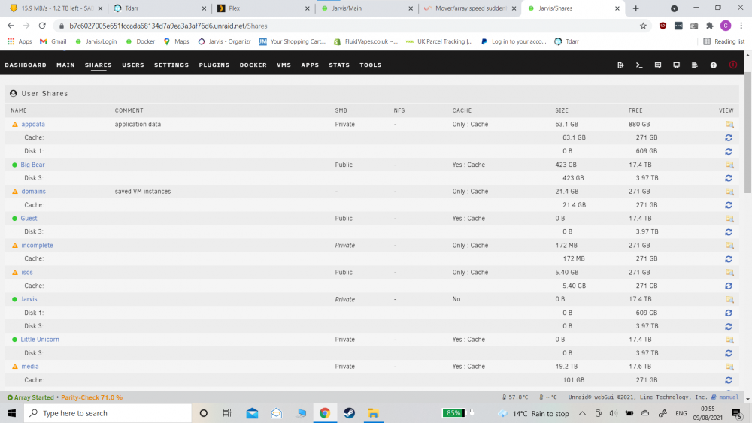Open the Plugins menu item
Viewport: 752px width, 423px height.
[x=214, y=65]
